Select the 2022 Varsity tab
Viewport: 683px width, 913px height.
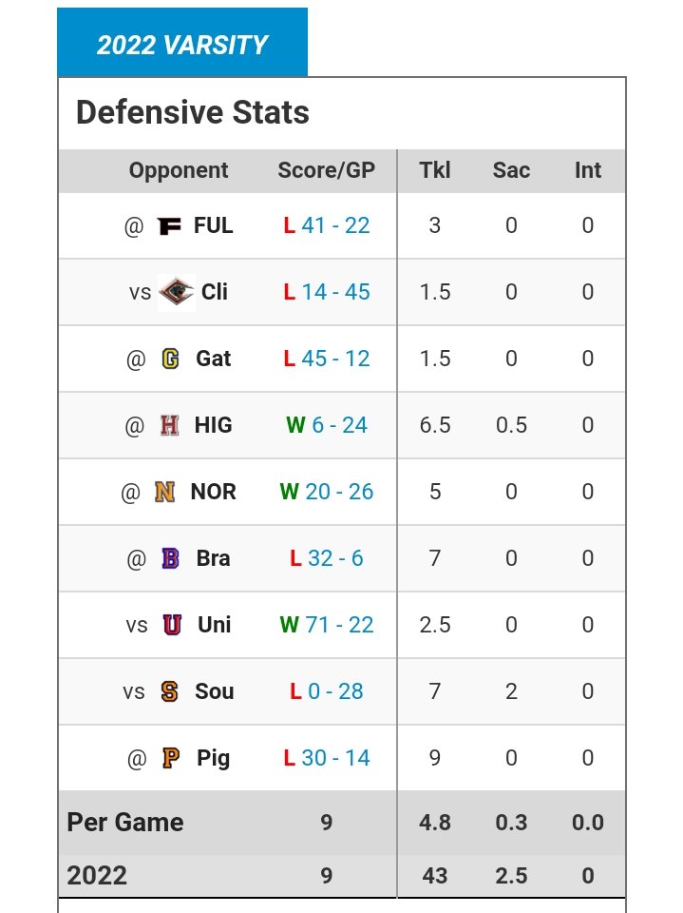point(182,43)
